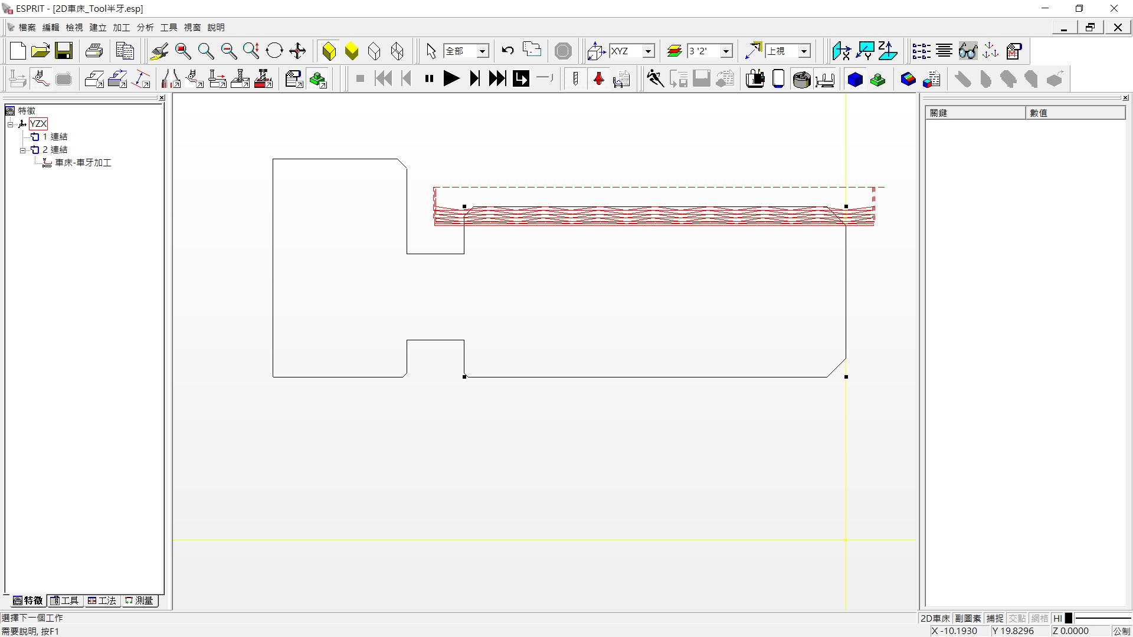Collapse the '2 連結' tree node
Viewport: 1133px width, 637px height.
(23, 150)
